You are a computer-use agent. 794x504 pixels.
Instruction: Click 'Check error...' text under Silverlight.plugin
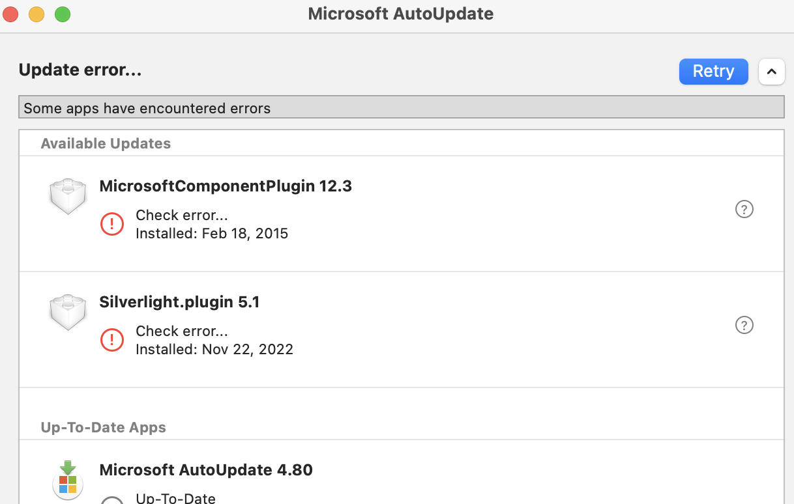(181, 331)
